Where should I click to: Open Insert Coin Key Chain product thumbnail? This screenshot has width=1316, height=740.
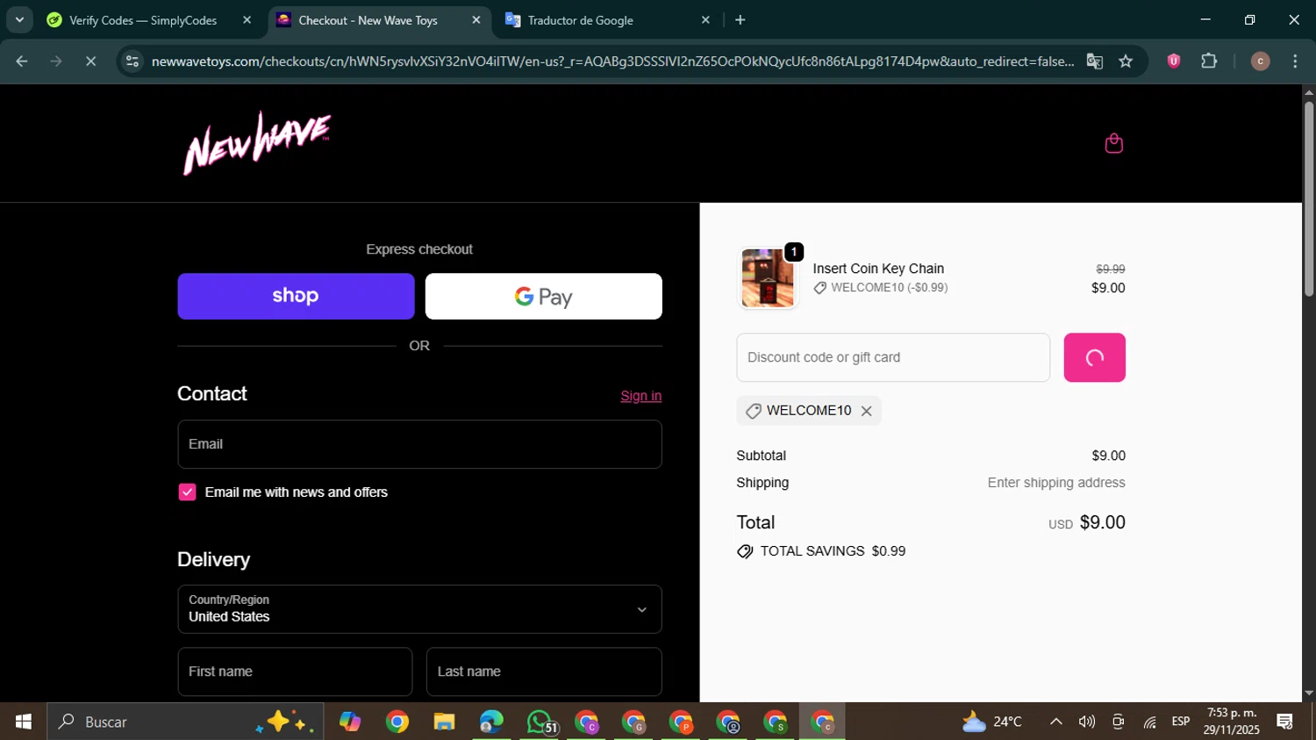[x=768, y=278]
